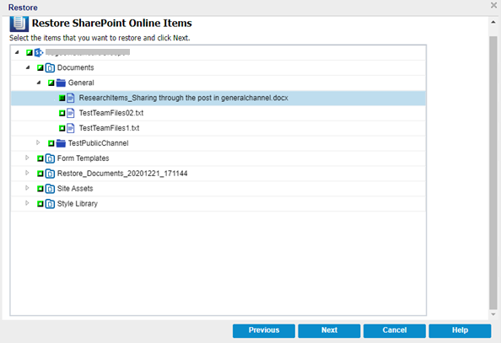Collapse the Documents node

(28, 67)
